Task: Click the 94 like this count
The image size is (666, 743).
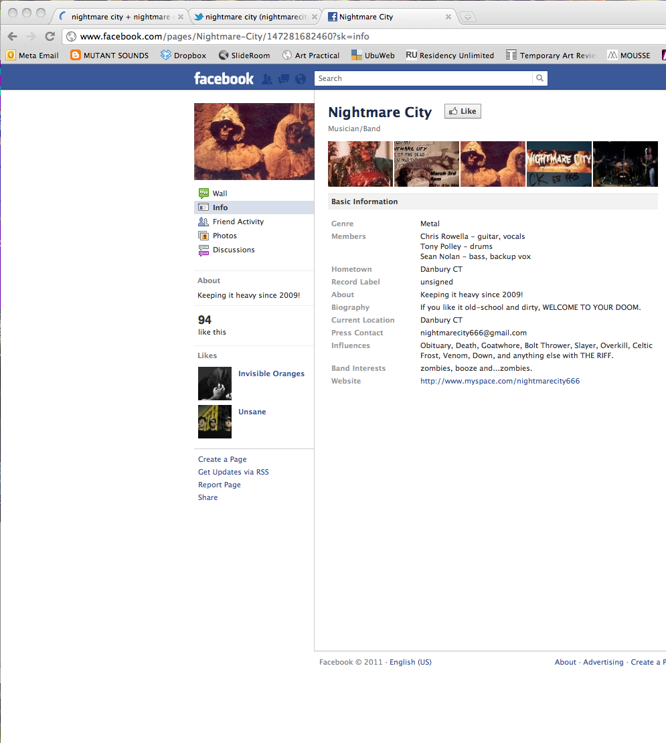Action: [212, 325]
